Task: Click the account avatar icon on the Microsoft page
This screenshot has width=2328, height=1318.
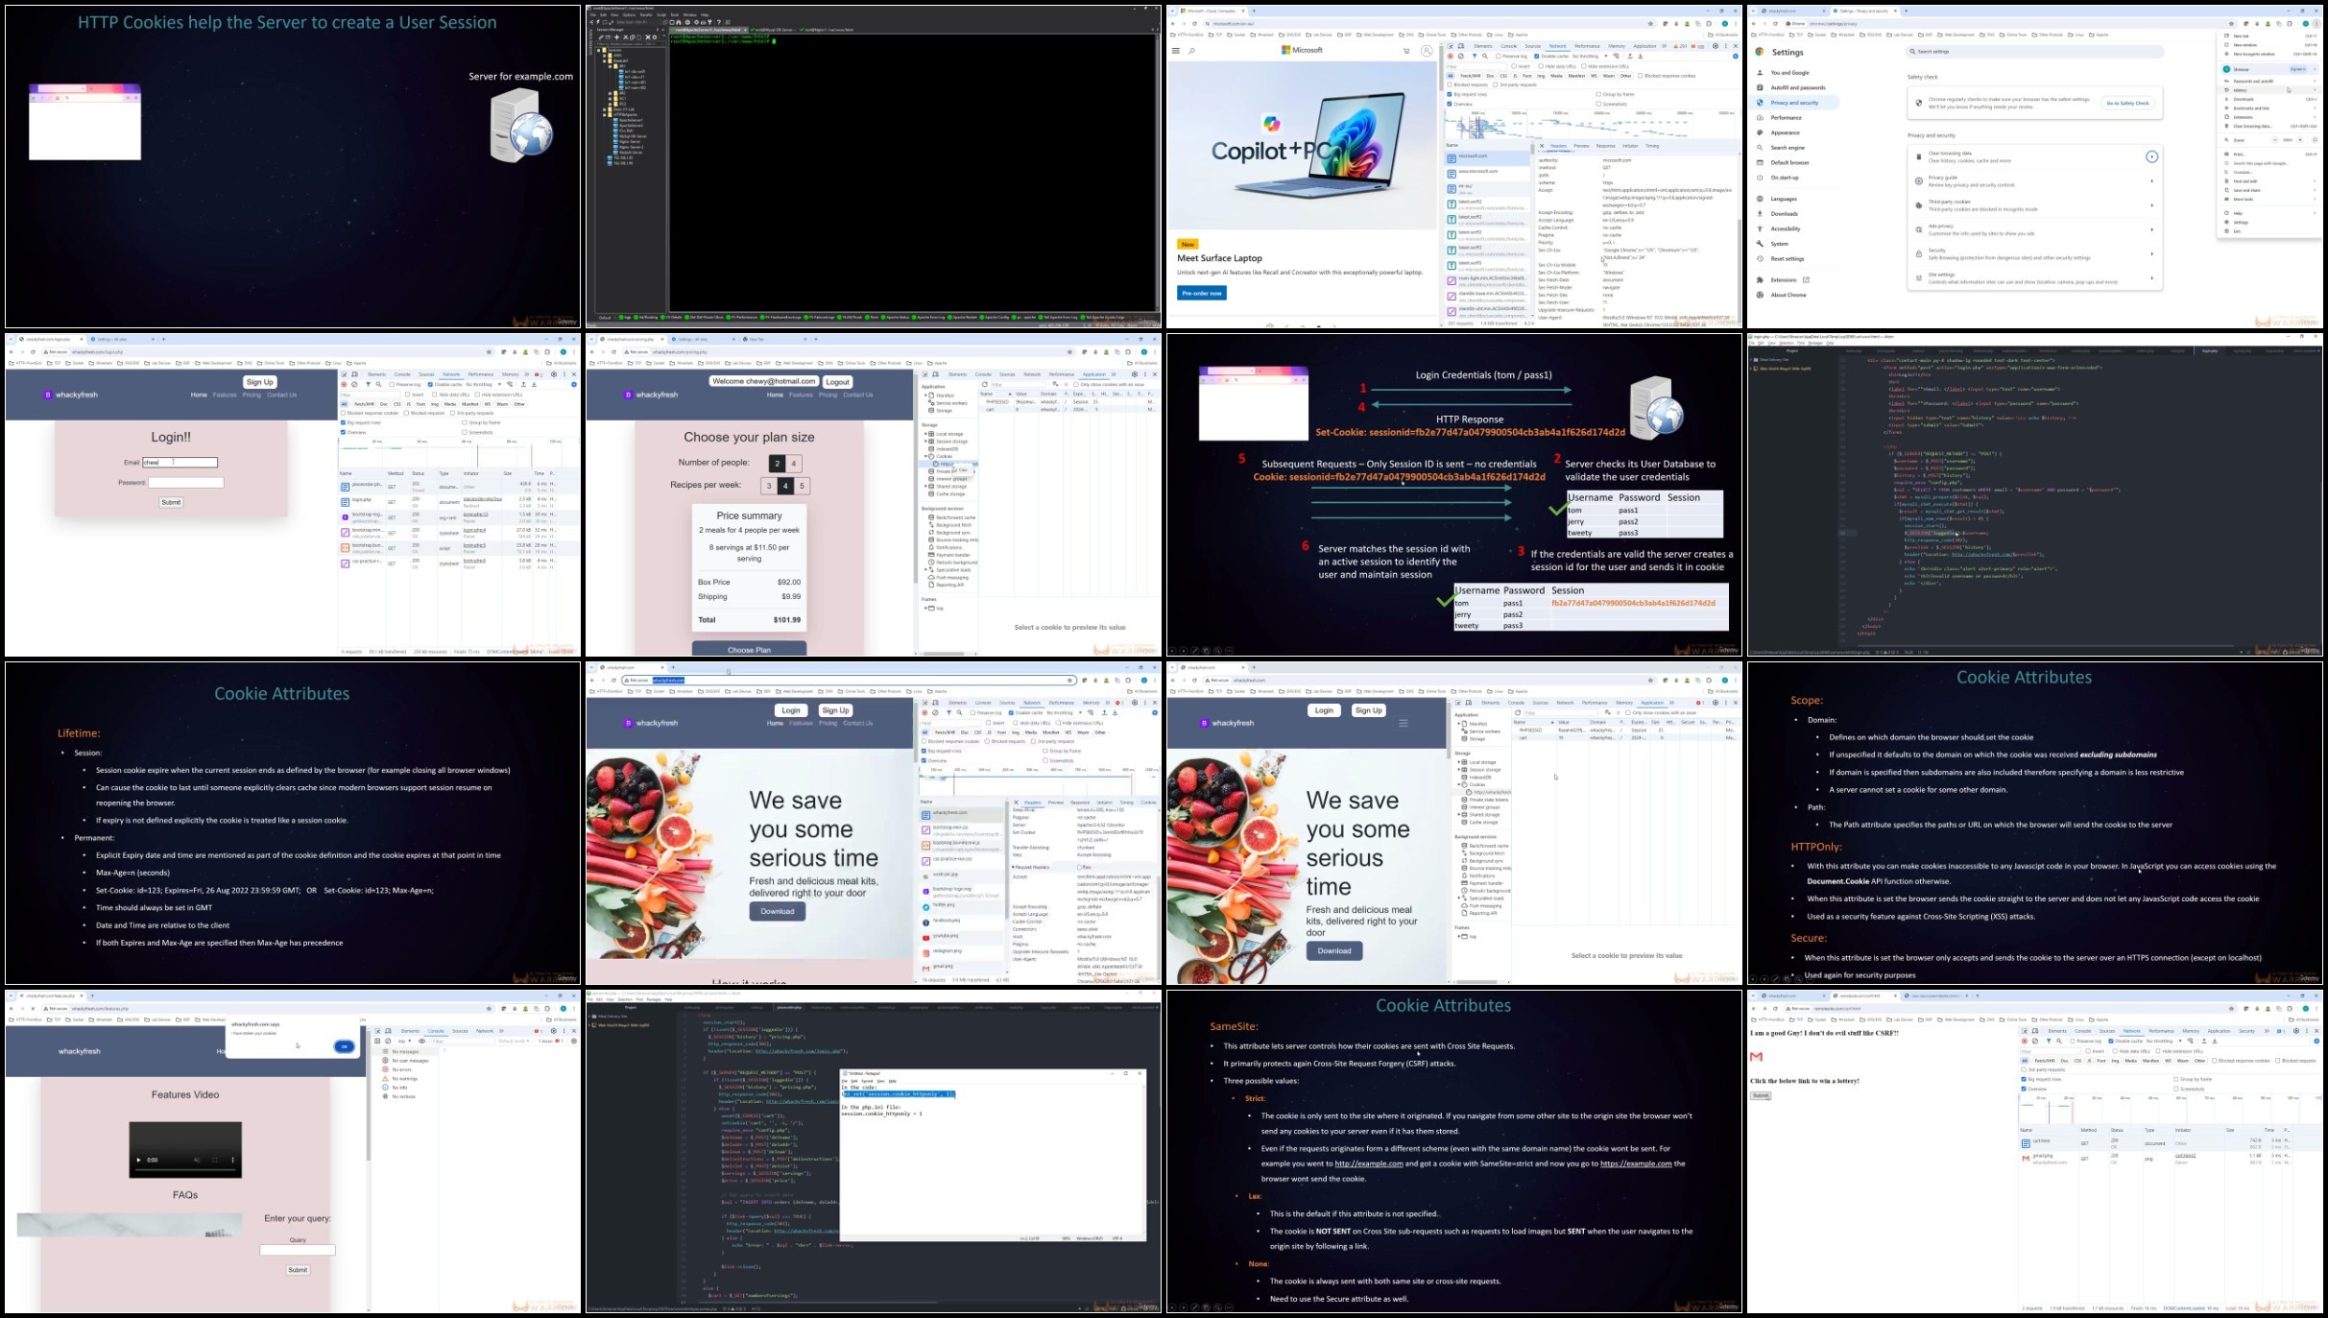Action: pyautogui.click(x=1427, y=51)
